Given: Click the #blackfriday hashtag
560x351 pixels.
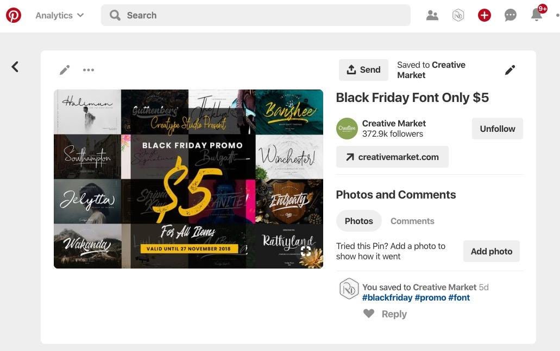Looking at the screenshot, I should tap(387, 297).
